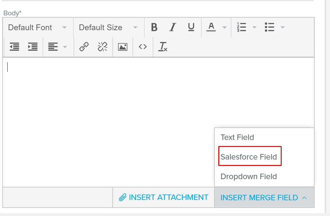The height and width of the screenshot is (216, 330).
Task: Decrease indent of the text
Action: [14, 47]
